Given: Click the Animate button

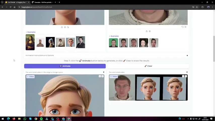Looking at the screenshot, I should (65, 66).
